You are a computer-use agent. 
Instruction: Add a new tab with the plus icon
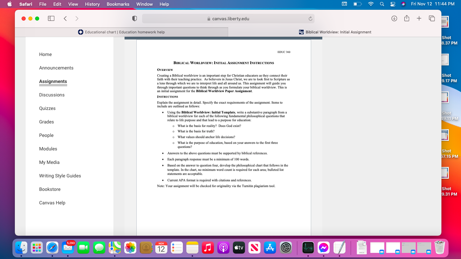(419, 19)
